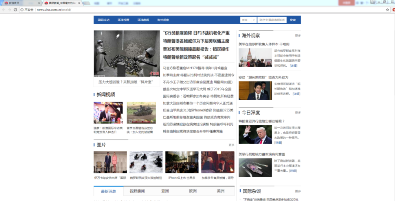The width and height of the screenshot is (395, 201).
Task: Reload the page with the refresh icon
Action: point(15,10)
